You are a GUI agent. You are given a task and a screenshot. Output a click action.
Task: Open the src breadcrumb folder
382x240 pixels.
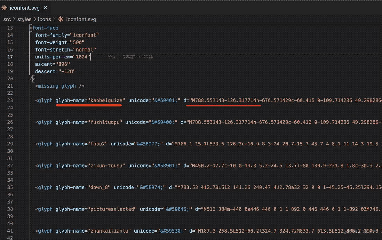[x=7, y=19]
